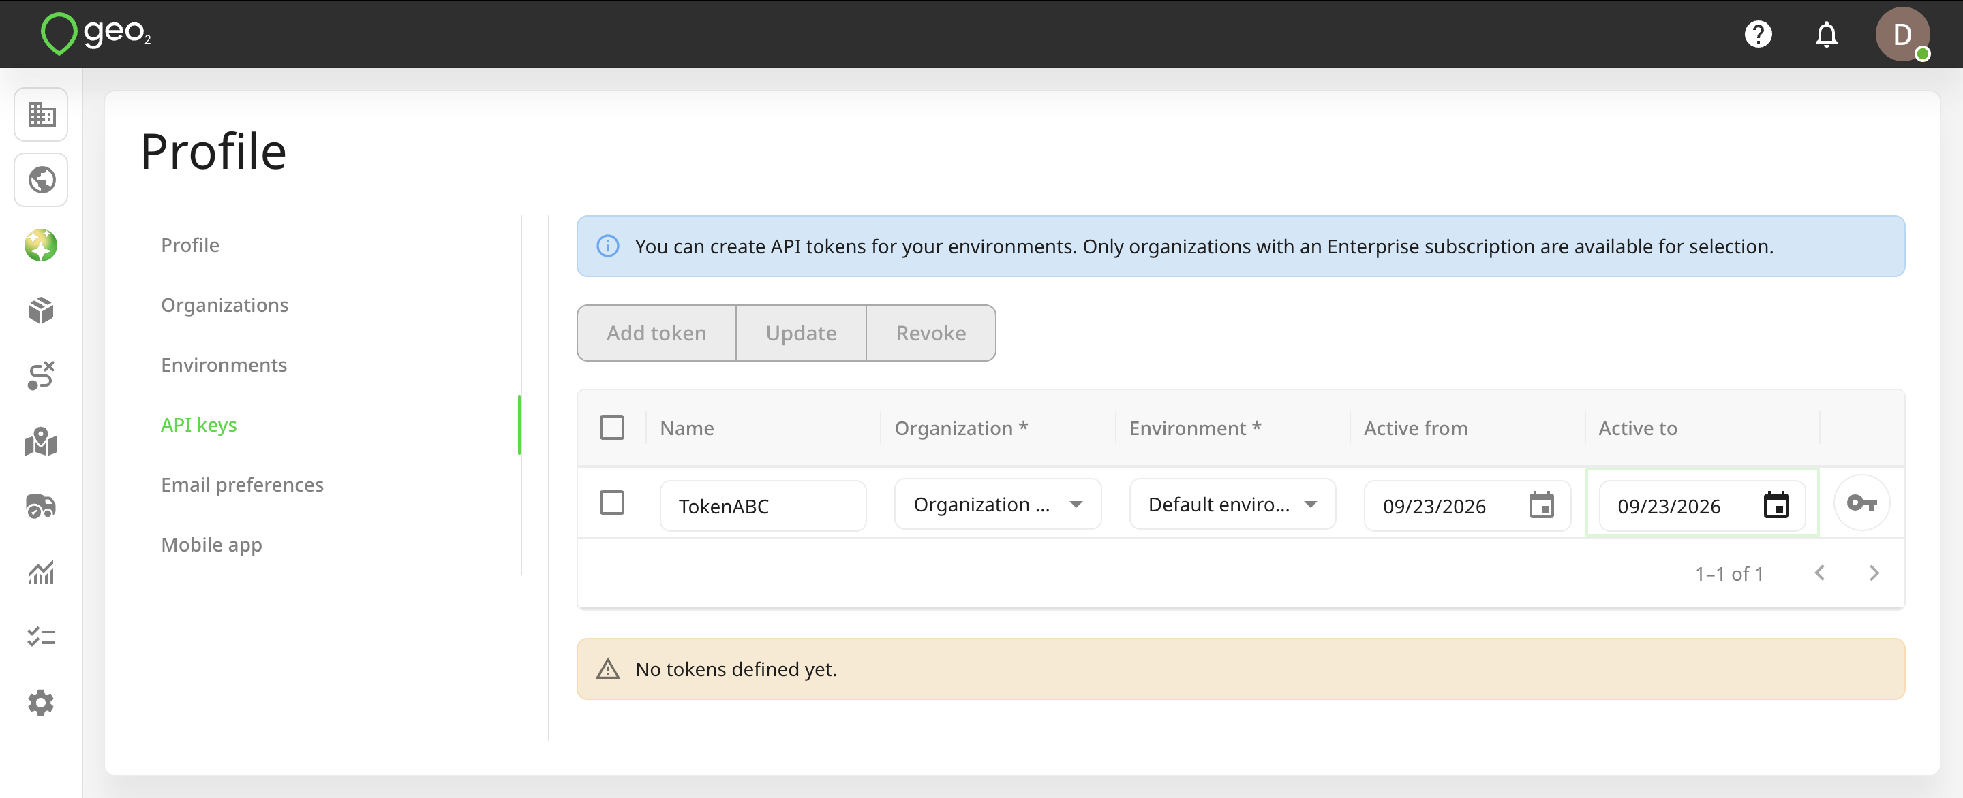The image size is (1963, 798).
Task: Go to Mobile app menu item
Action: [211, 545]
